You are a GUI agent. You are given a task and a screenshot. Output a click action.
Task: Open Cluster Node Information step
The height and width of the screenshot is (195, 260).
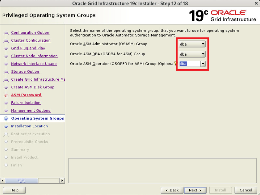tap(34, 56)
